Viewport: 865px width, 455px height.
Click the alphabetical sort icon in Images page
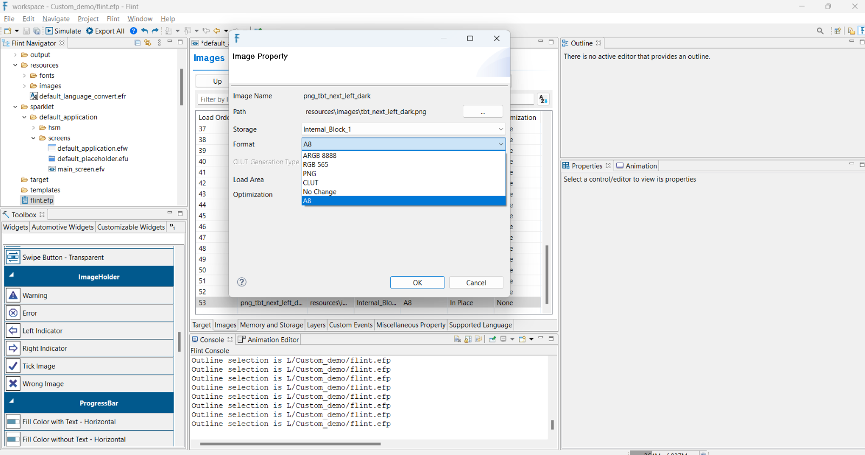coord(543,99)
